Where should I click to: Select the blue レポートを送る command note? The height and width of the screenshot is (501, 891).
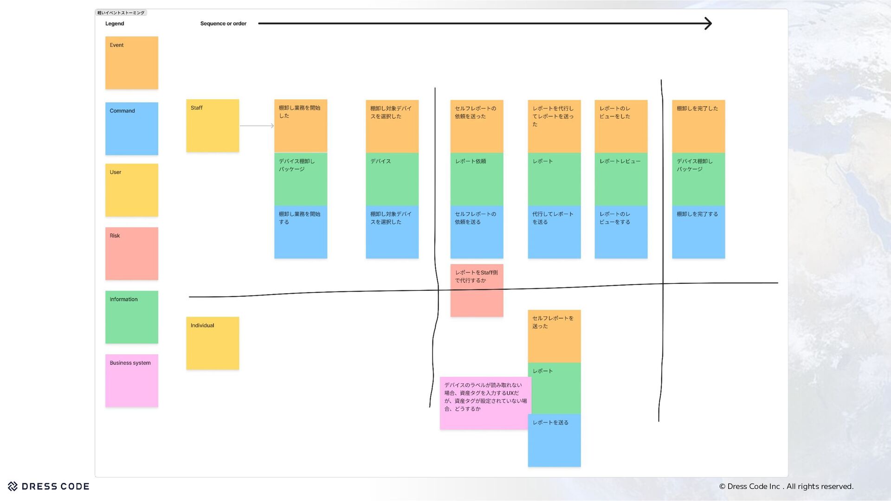pyautogui.click(x=554, y=440)
